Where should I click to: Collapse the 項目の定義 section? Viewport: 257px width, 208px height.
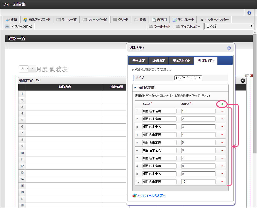(x=135, y=88)
